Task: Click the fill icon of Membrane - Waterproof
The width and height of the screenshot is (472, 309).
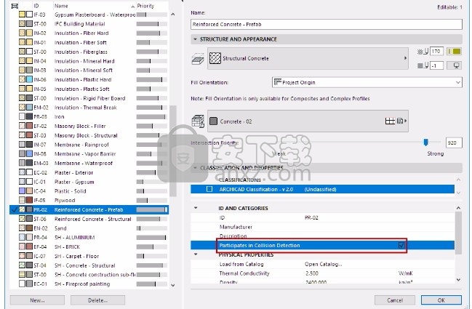Action: pos(22,163)
